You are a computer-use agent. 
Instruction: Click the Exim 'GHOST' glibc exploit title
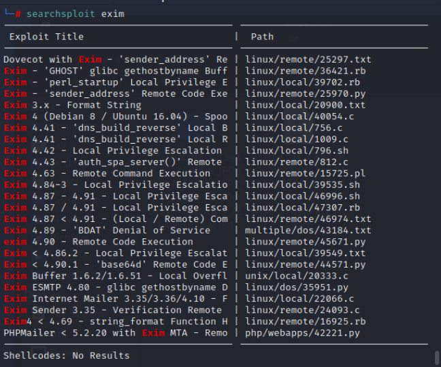pyautogui.click(x=116, y=71)
